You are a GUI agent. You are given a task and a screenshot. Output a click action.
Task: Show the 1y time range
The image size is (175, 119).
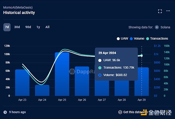coord(38,27)
